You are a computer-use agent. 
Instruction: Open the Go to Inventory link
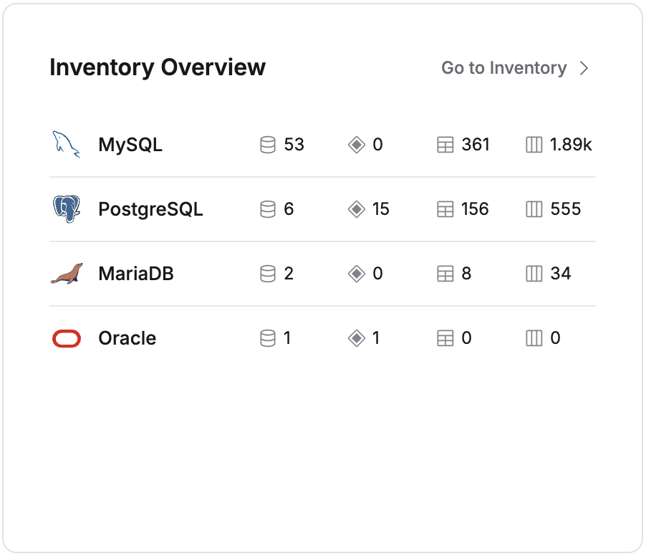[503, 68]
